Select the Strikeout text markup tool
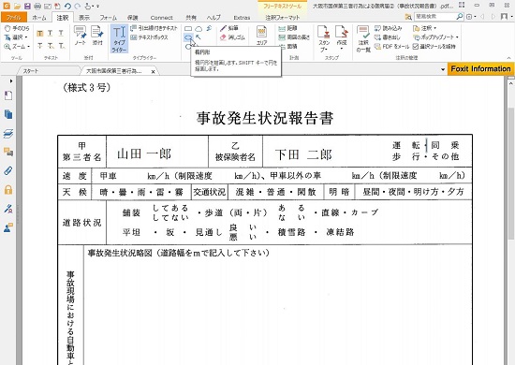This screenshot has width=515, height=365. point(40,46)
